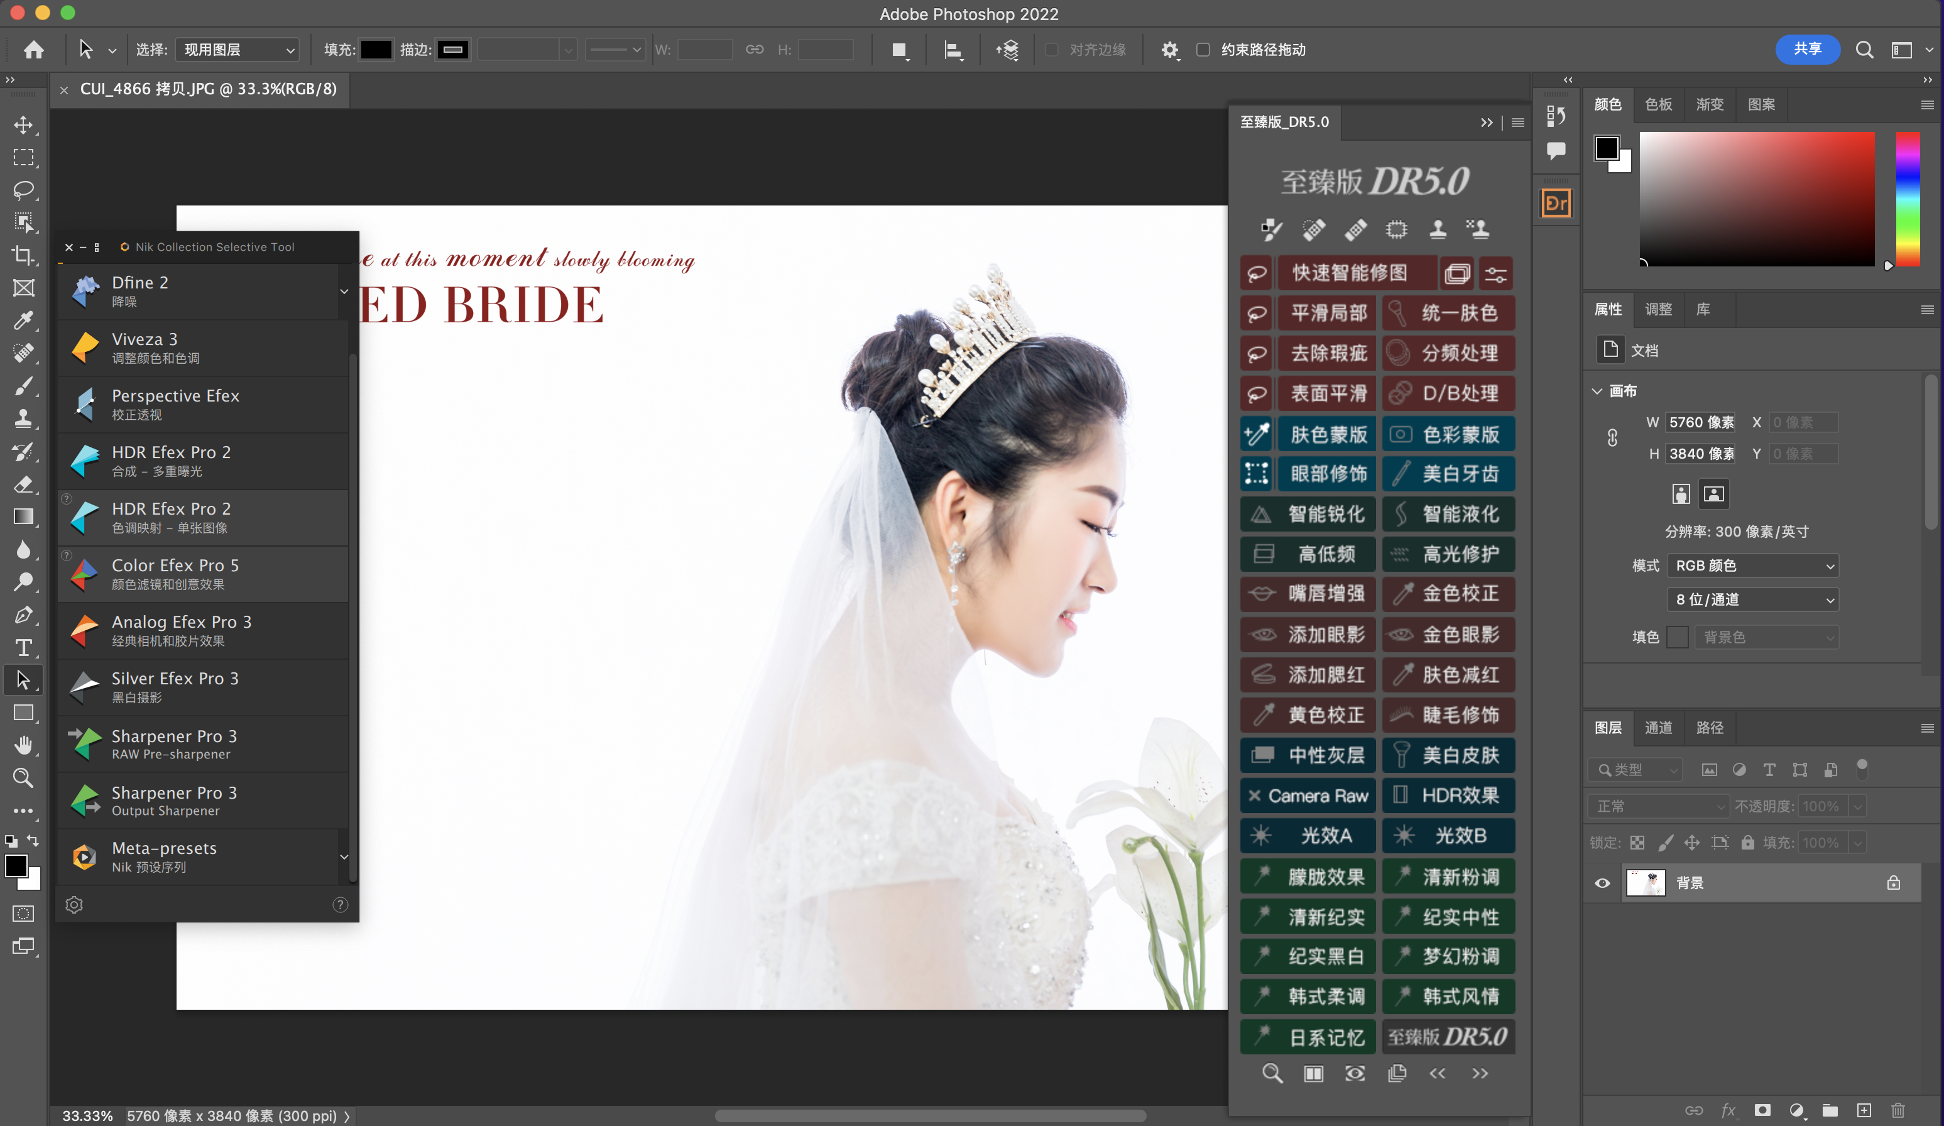
Task: Hide the 背景 layer visibility eye
Action: (1602, 883)
